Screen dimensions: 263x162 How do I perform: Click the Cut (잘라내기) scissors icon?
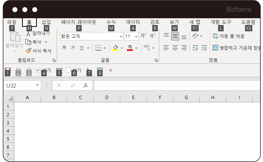[x=28, y=34]
